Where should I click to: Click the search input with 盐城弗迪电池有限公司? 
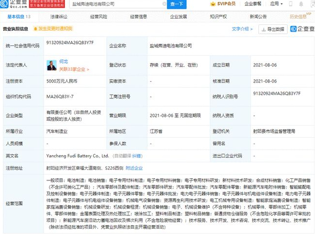[x=117, y=4]
